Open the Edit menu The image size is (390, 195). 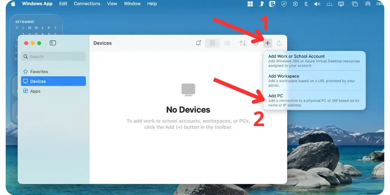tap(63, 4)
